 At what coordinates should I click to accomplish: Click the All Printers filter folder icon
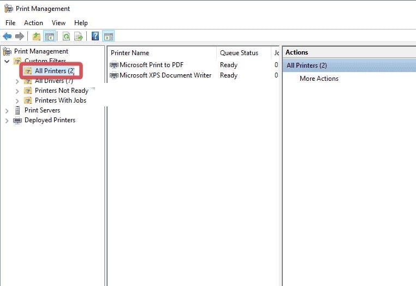click(28, 71)
